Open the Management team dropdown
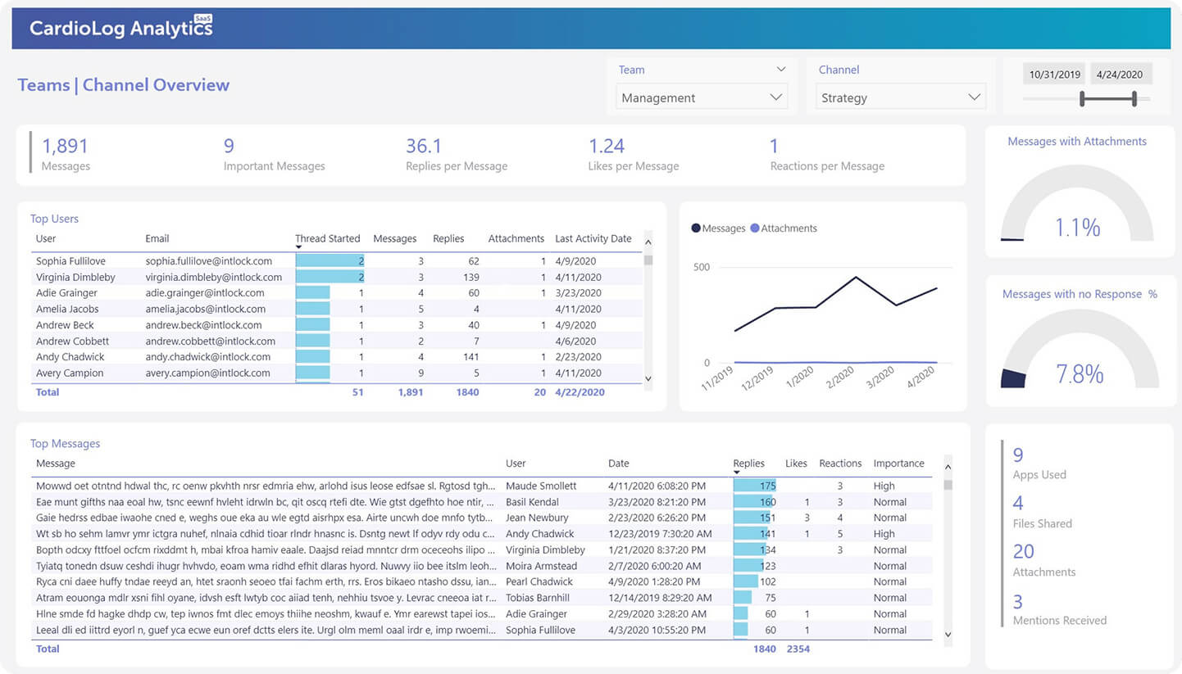Image resolution: width=1182 pixels, height=674 pixels. (702, 97)
